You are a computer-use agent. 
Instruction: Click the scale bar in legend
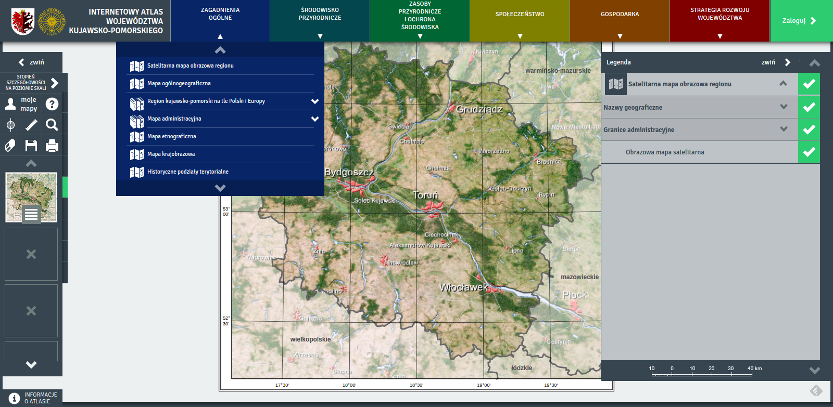pos(702,371)
